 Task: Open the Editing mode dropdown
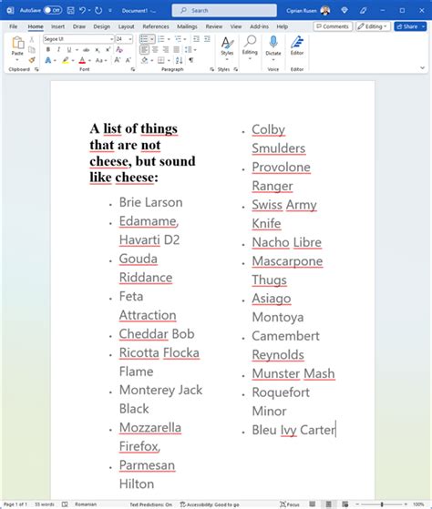373,26
